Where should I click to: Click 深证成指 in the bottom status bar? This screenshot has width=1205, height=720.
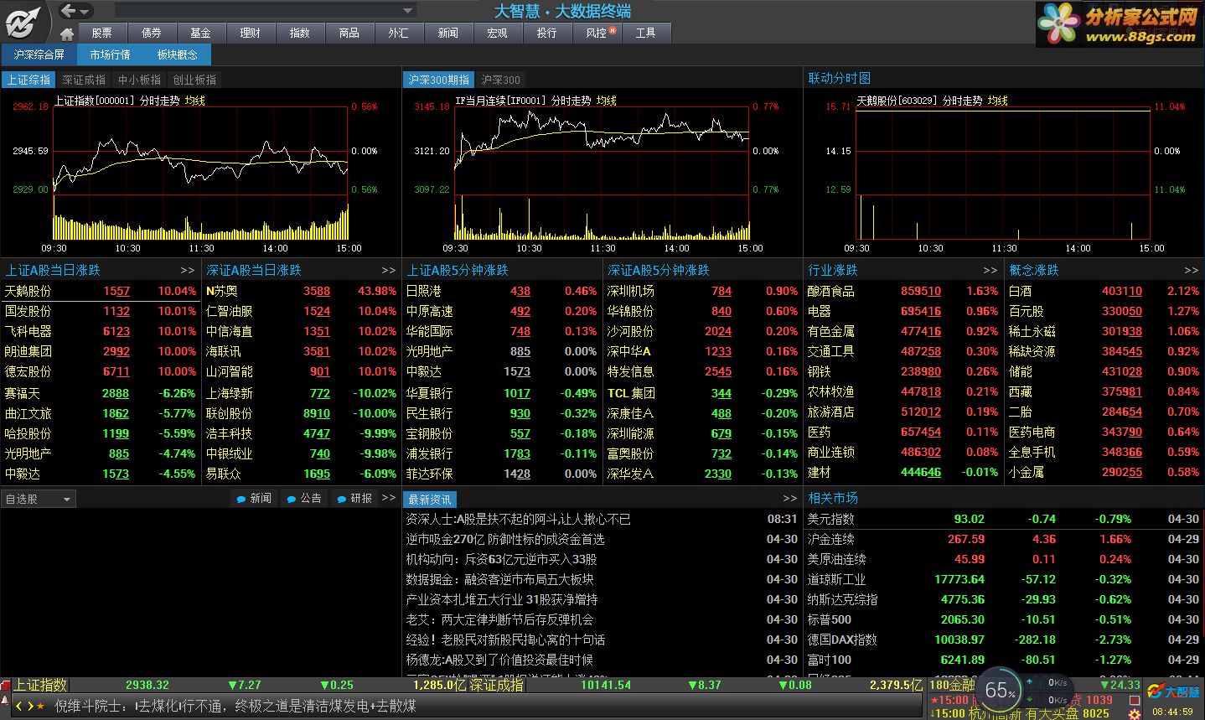pyautogui.click(x=497, y=685)
